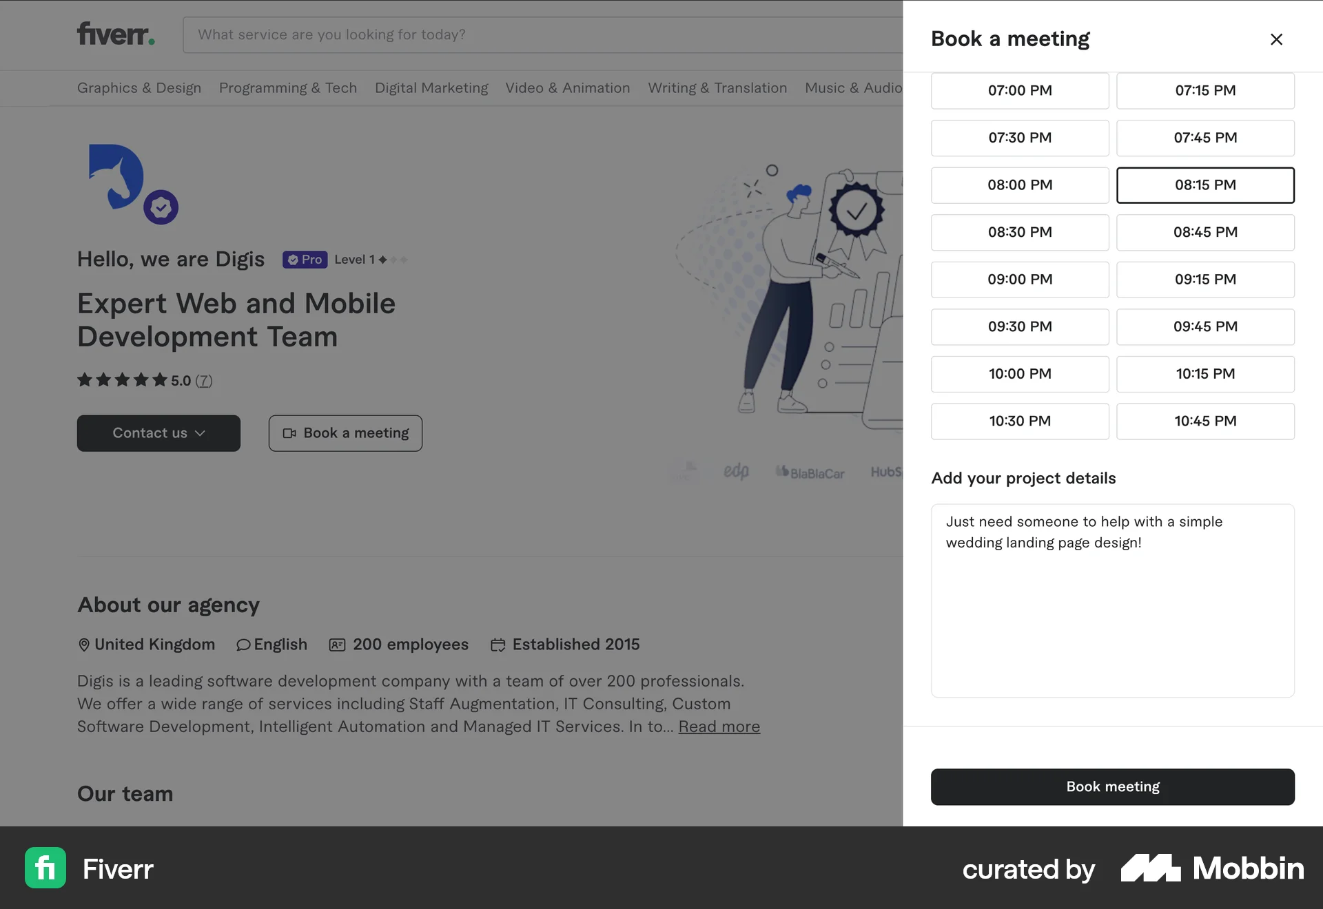This screenshot has width=1323, height=909.
Task: Select the 09:00 PM time slot
Action: coord(1020,280)
